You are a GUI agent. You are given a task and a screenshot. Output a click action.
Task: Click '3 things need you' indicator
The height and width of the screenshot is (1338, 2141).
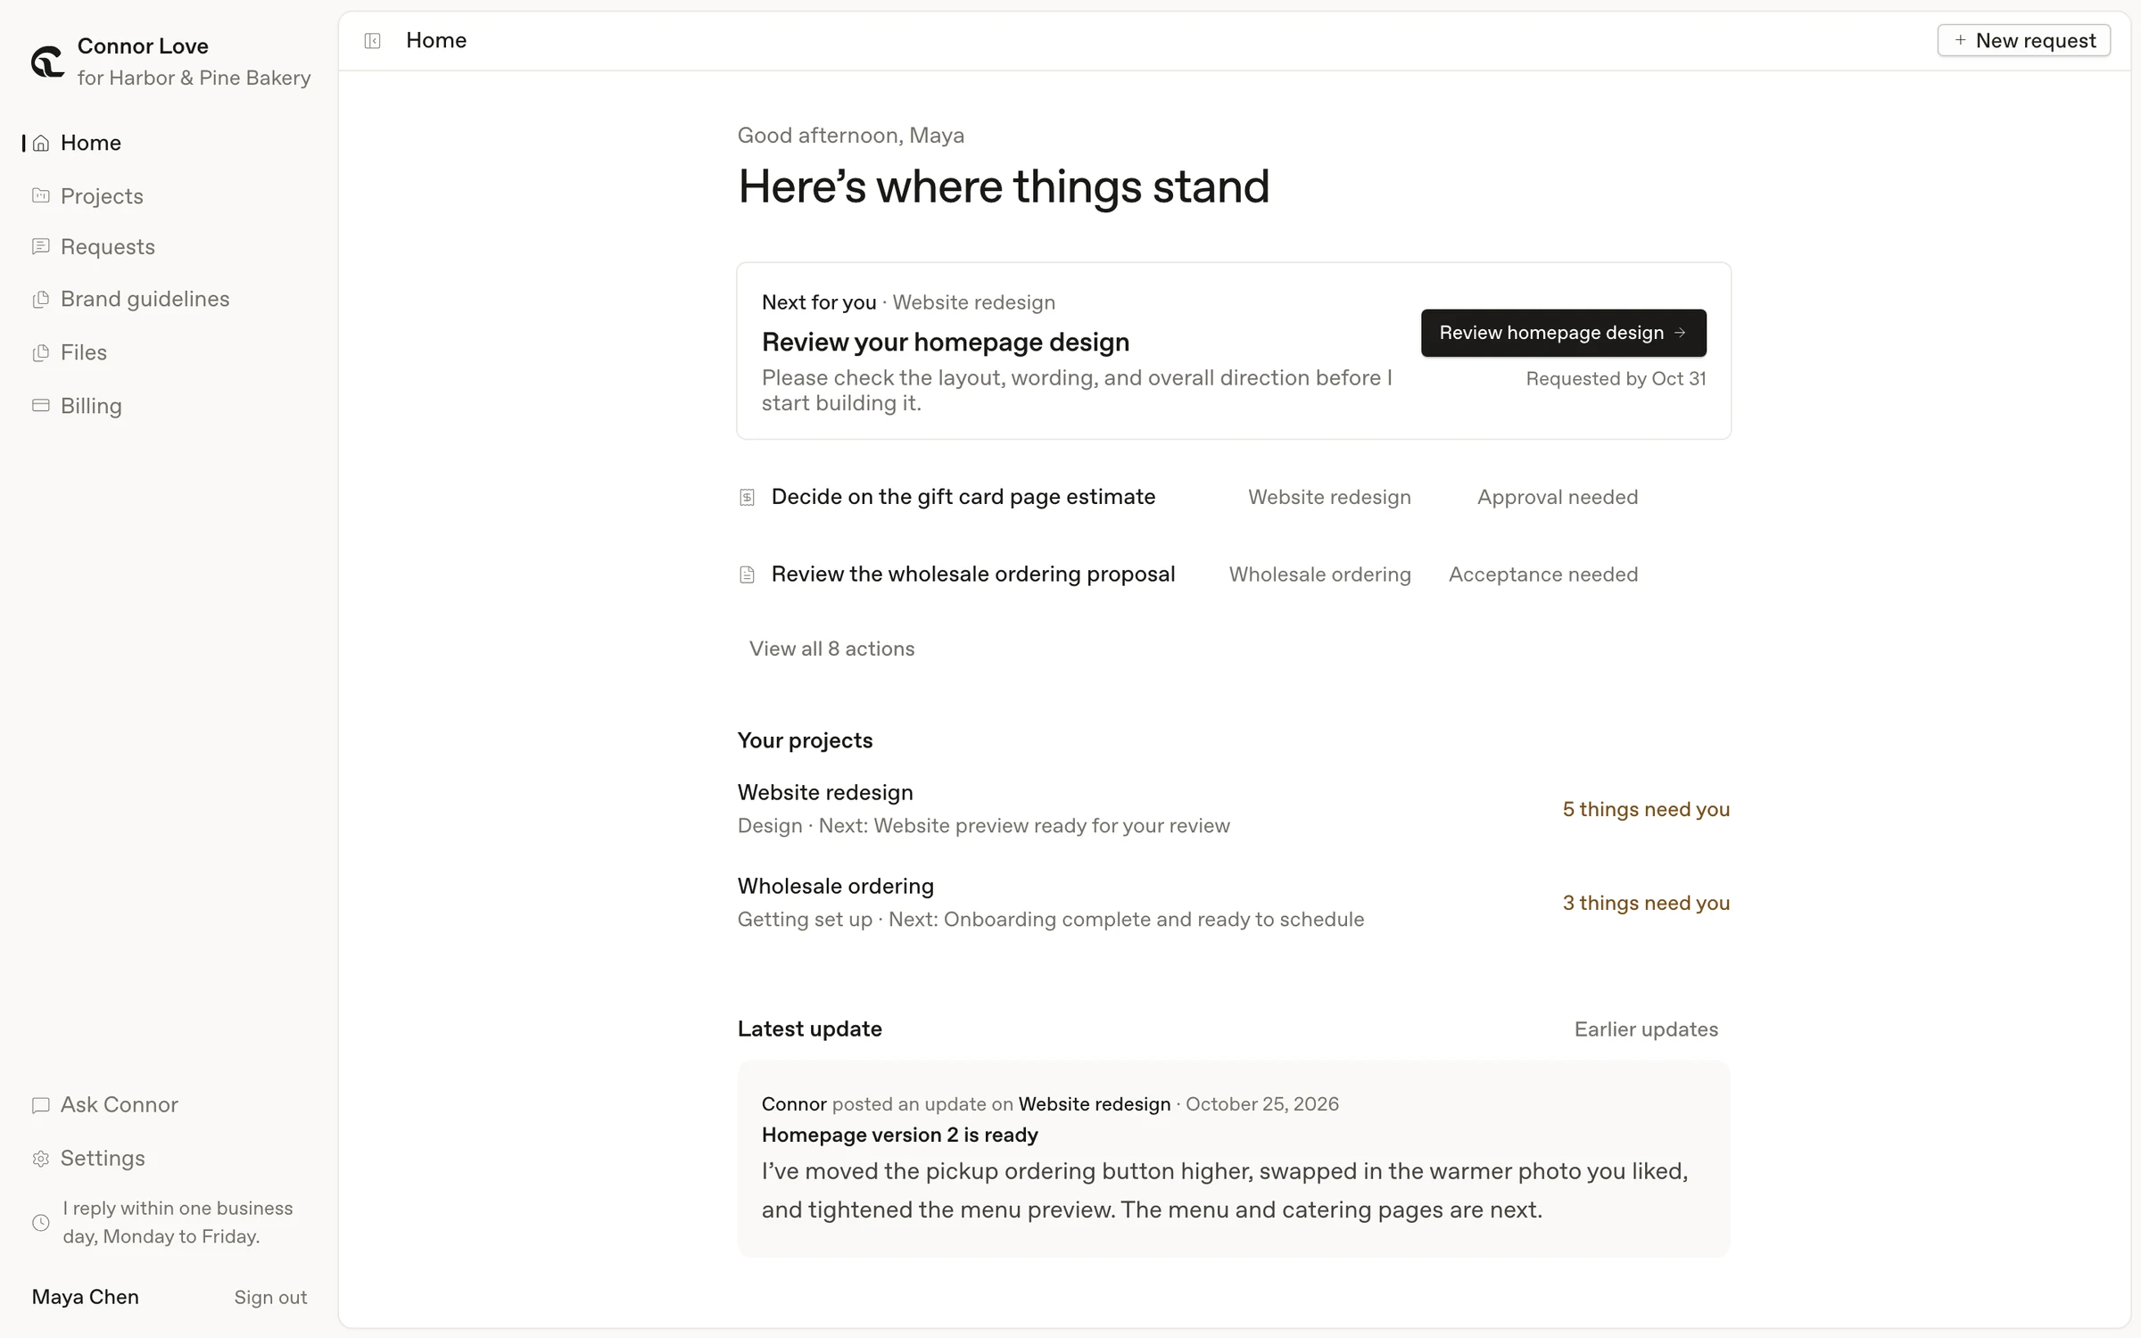point(1646,903)
